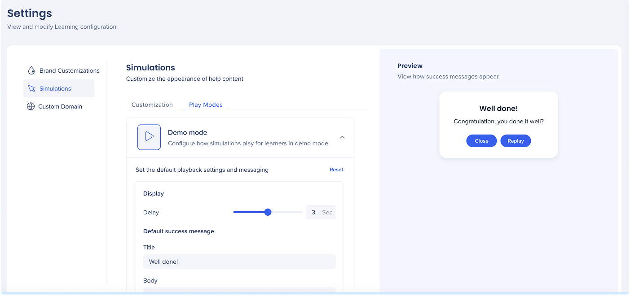The image size is (630, 296).
Task: Click the Demo mode section heading
Action: [x=187, y=132]
